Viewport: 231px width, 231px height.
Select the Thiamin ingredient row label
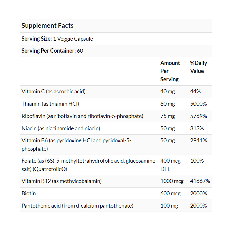(50, 104)
